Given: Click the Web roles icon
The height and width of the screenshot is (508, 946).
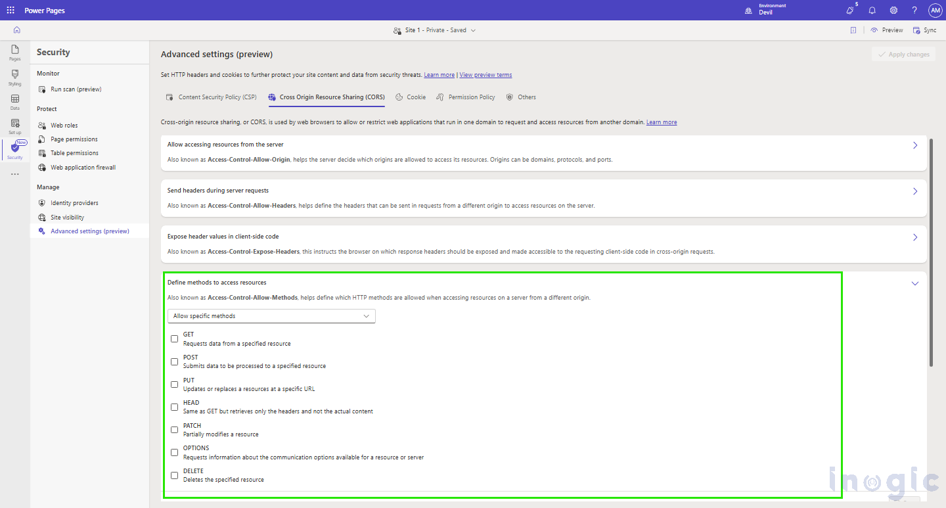Looking at the screenshot, I should point(42,125).
